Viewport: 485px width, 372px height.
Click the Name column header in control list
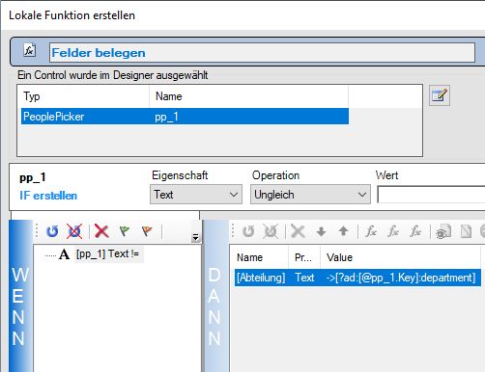tap(248, 96)
